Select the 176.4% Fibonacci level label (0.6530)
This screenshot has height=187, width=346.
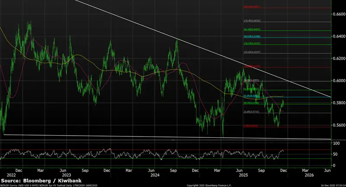pos(252,21)
